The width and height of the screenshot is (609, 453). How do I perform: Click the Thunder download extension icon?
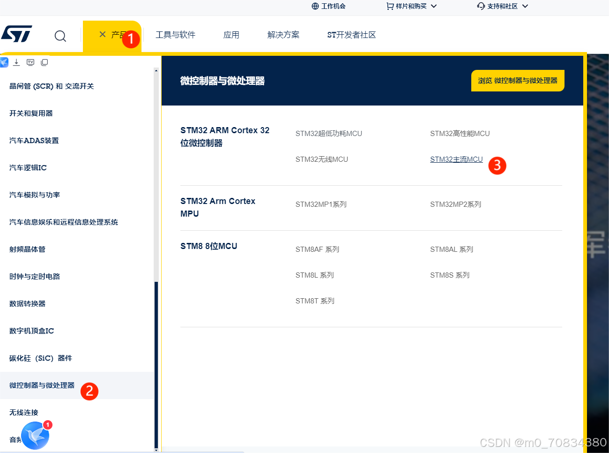(4, 62)
